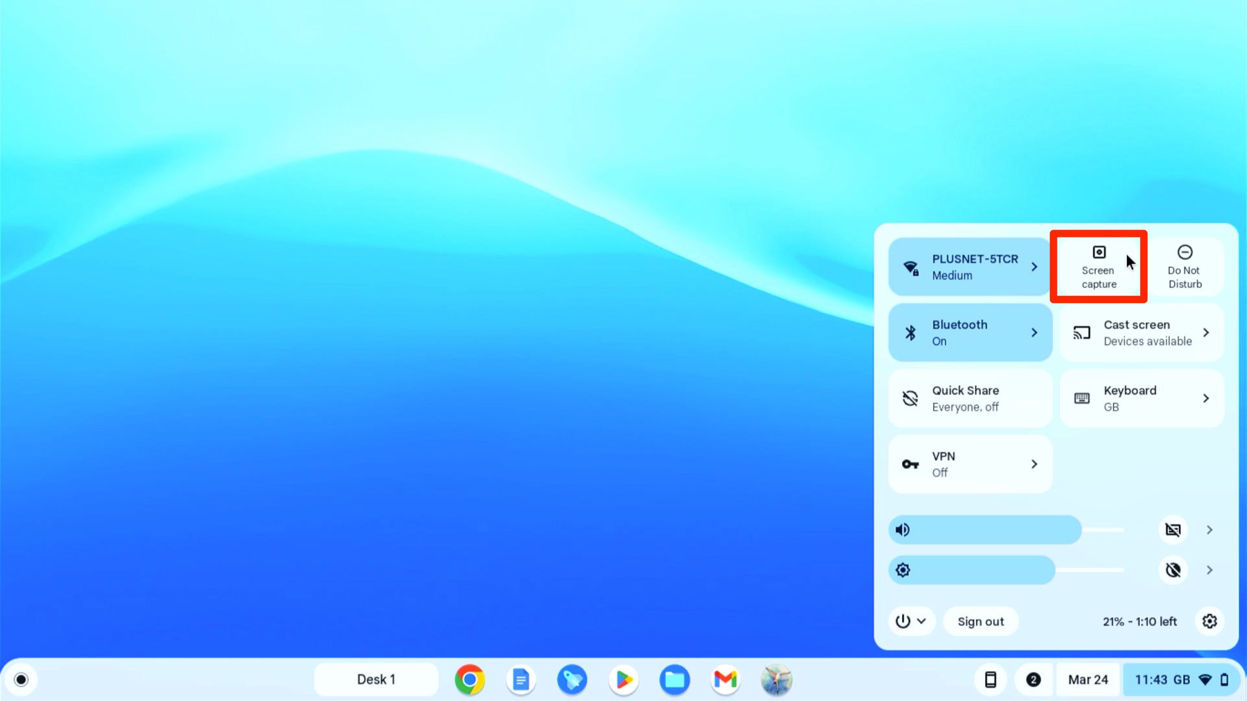This screenshot has width=1247, height=701.
Task: Click the power icon to see power options
Action: pyautogui.click(x=903, y=621)
